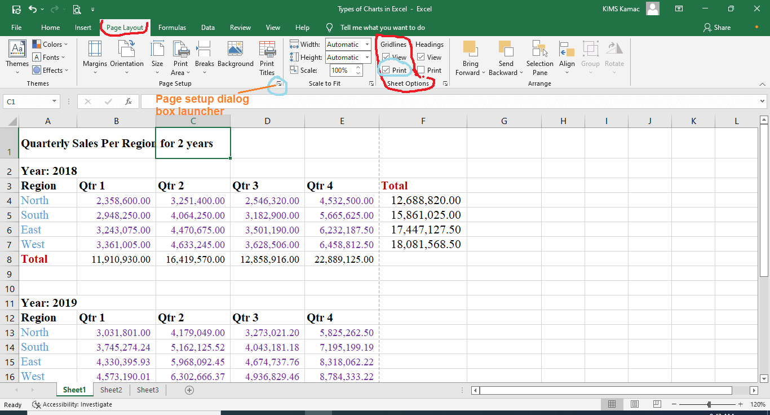The image size is (770, 415).
Task: Collapse the ribbon with the arrow
Action: (762, 84)
